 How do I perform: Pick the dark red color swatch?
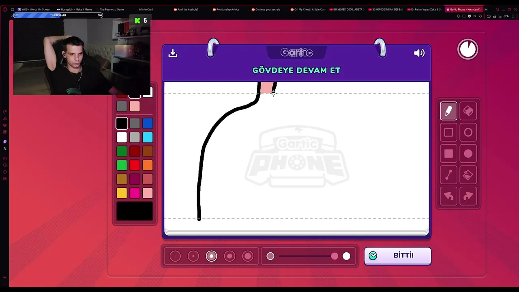click(x=135, y=151)
